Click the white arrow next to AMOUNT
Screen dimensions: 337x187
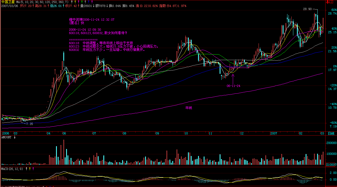pyautogui.click(x=15, y=137)
